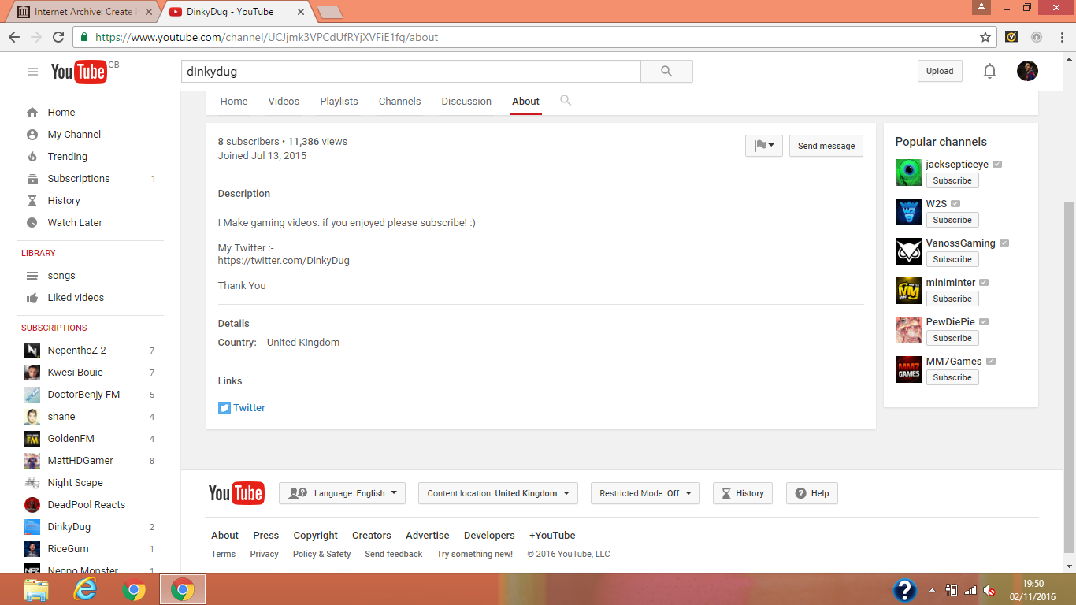Click the browser address bar URL

tap(266, 37)
